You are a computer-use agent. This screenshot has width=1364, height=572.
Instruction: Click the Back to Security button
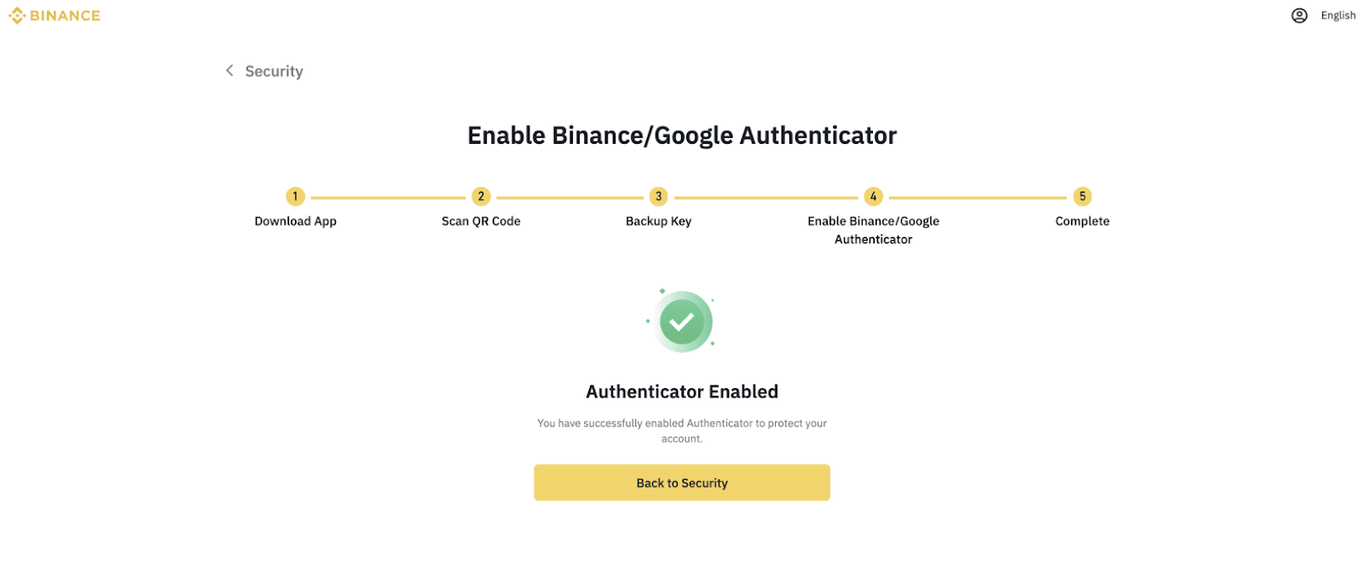tap(682, 483)
